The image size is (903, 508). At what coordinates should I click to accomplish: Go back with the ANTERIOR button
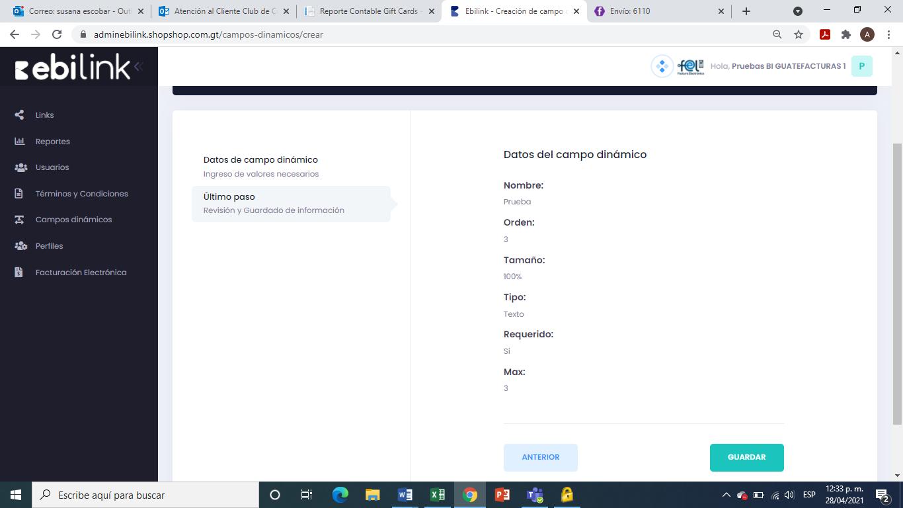pos(541,458)
